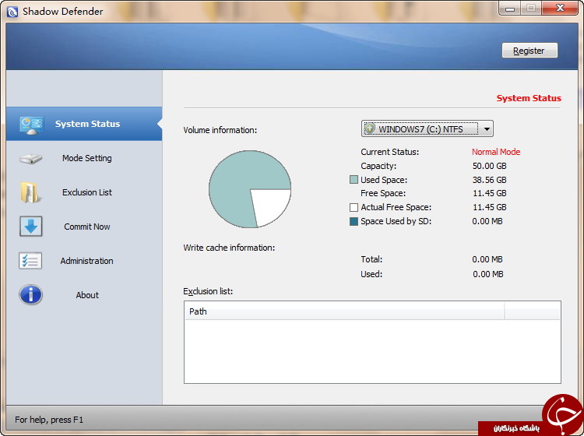Viewport: 584px width, 436px height.
Task: Click the System Status monitor icon
Action: [x=31, y=125]
